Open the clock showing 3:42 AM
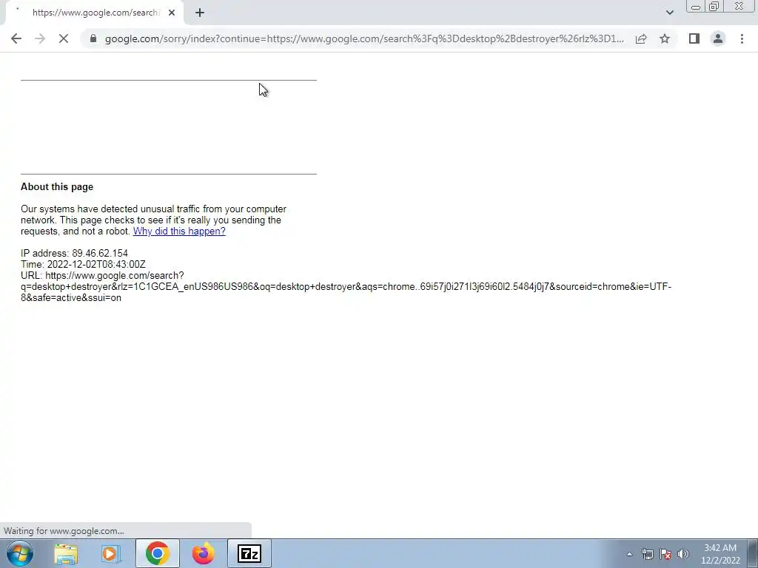Screen dimensions: 758x568 (720, 554)
